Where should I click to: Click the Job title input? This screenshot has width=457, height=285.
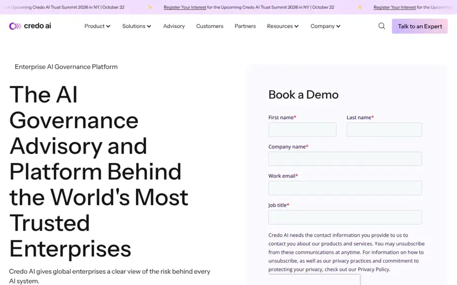345,217
